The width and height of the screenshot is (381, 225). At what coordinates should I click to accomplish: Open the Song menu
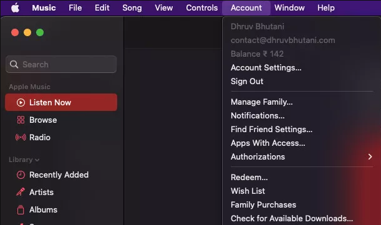click(x=132, y=7)
